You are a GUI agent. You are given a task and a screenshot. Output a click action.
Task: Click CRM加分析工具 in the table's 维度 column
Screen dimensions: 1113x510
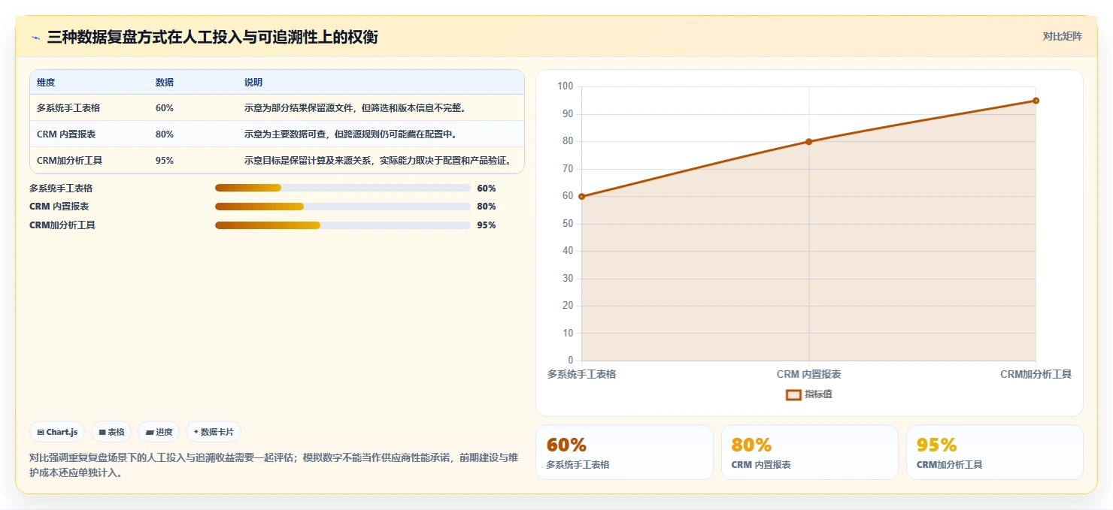[70, 161]
